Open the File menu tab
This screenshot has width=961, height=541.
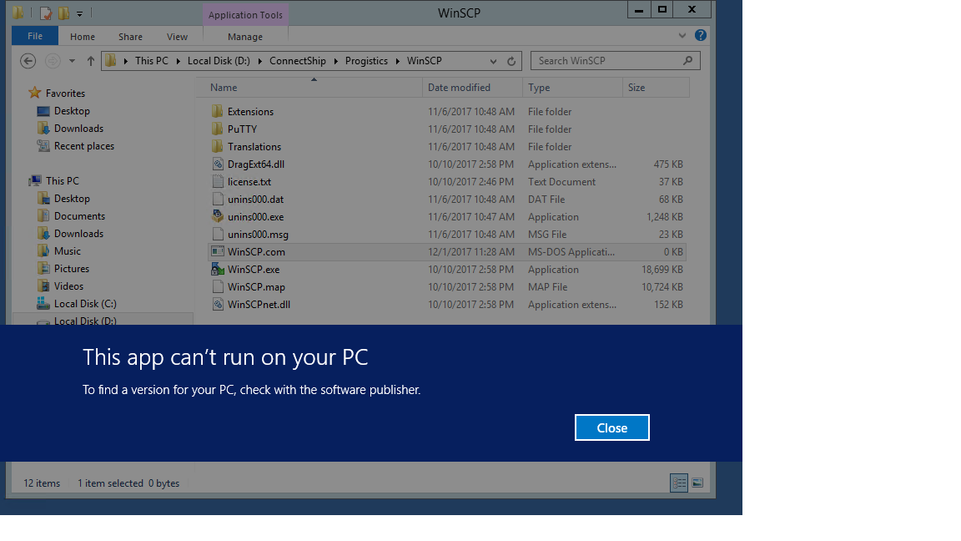35,36
